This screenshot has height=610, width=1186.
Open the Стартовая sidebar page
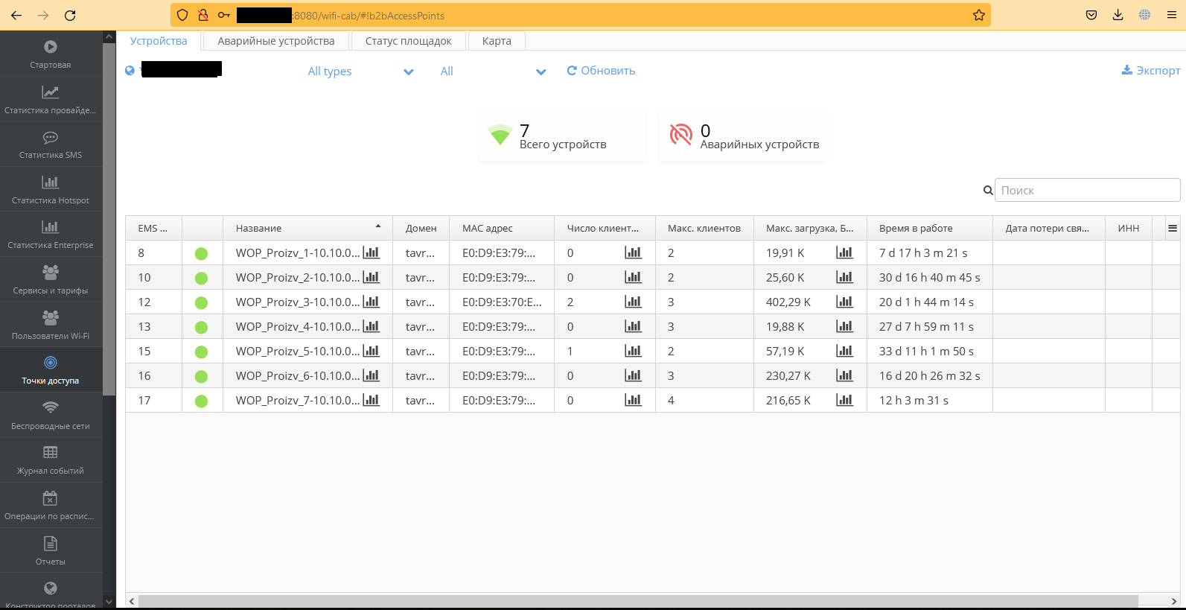(x=51, y=54)
